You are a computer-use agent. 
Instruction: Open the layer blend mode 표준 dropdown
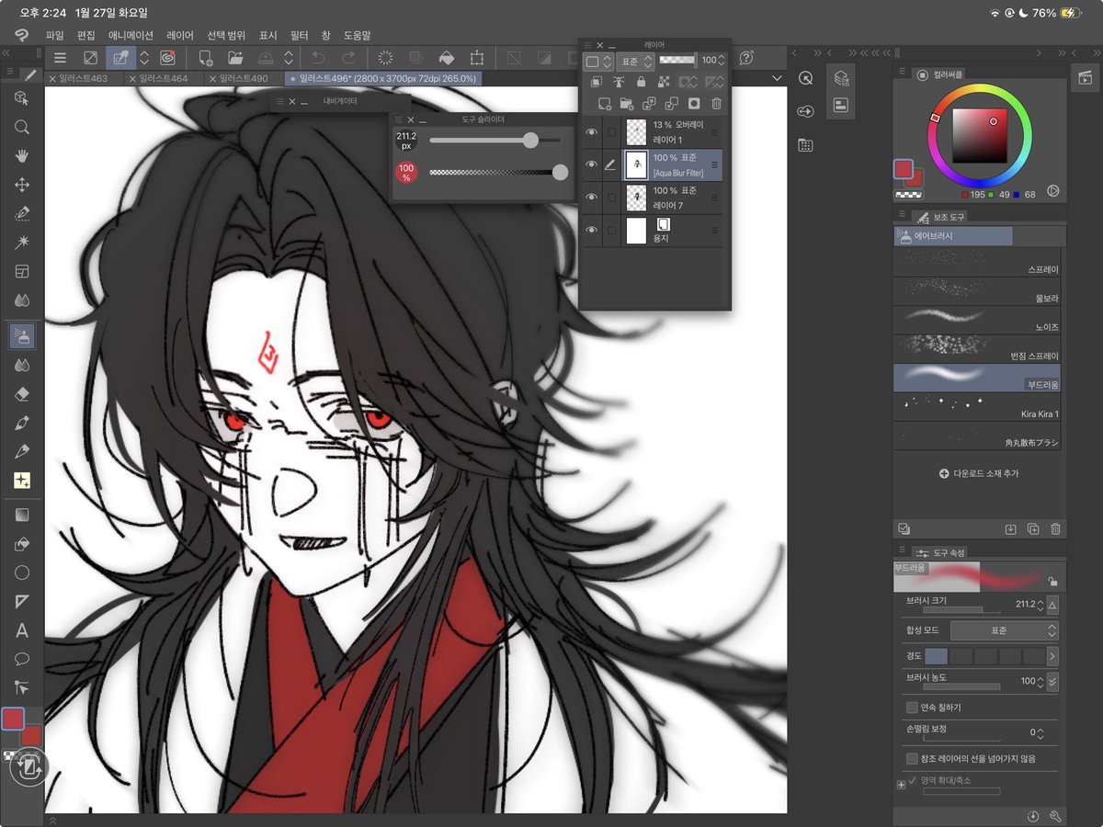(635, 62)
